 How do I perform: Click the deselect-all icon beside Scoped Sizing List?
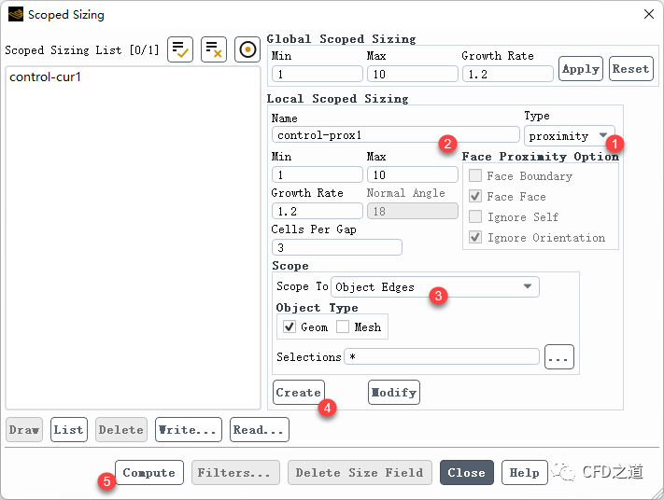[214, 49]
